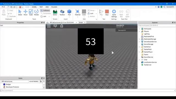The width and height of the screenshot is (176, 99).
Task: Select LocalizationService in Explorer
Action: tap(150, 62)
